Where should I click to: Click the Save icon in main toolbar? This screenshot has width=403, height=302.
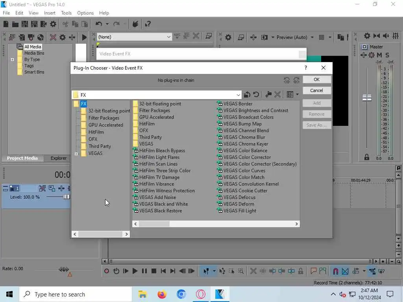(25, 24)
